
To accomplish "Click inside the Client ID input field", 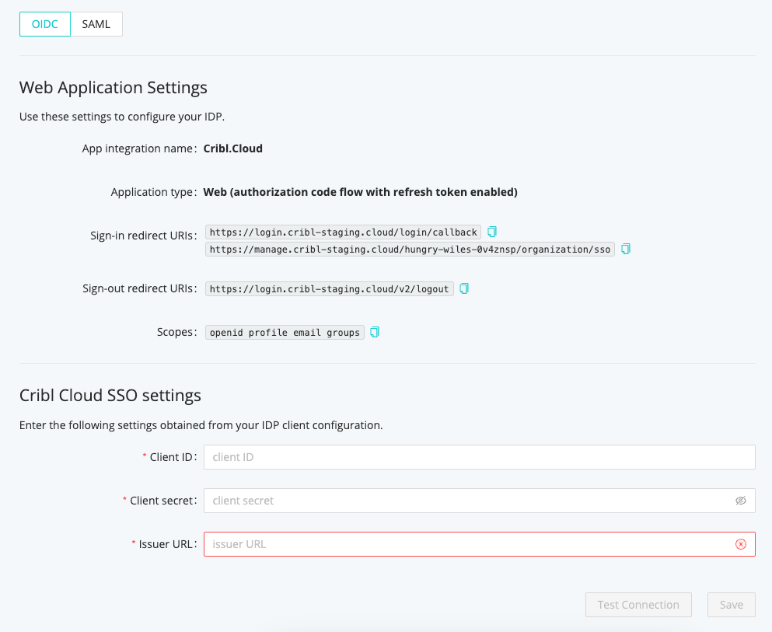I will coord(479,457).
